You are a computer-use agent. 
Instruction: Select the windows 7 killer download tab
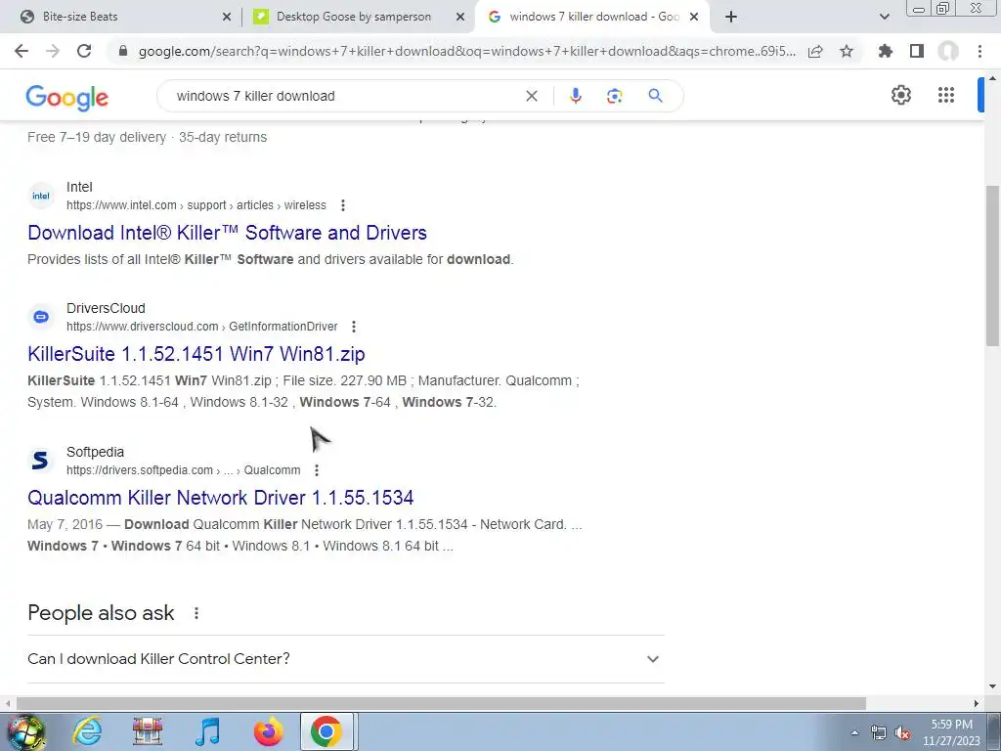coord(591,17)
